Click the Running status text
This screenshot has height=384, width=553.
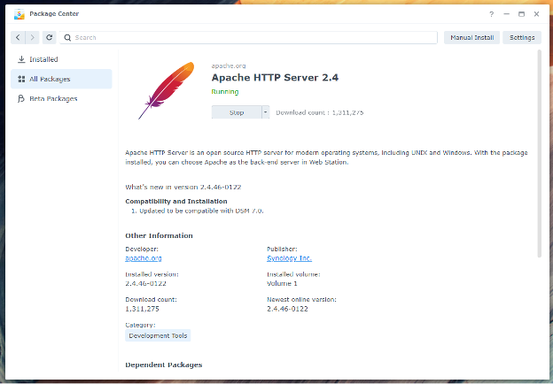pyautogui.click(x=225, y=92)
